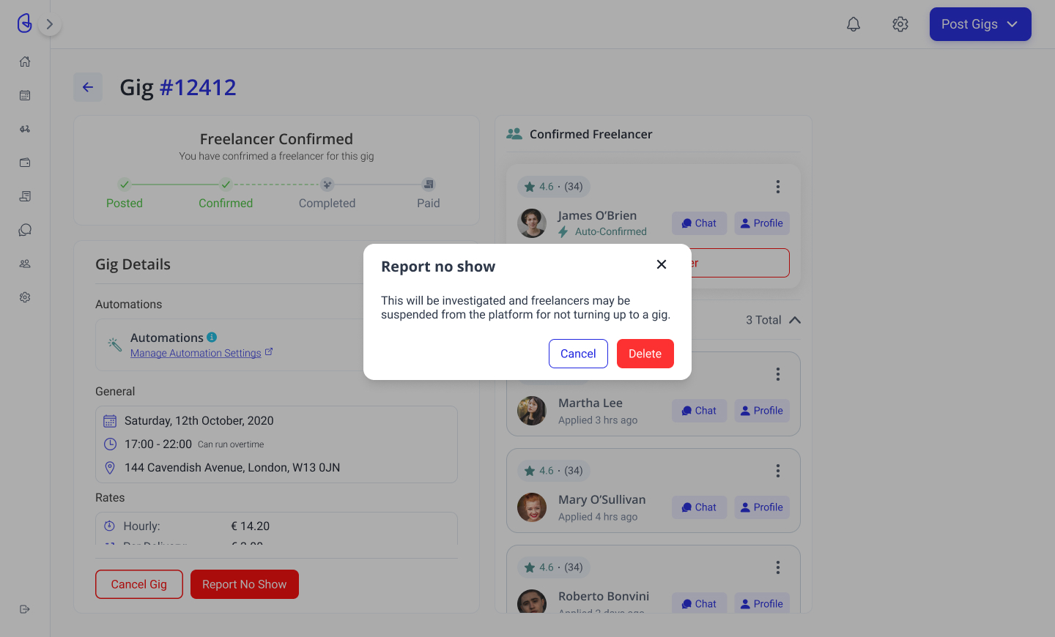
Task: Click the clock icon beside gig time
Action: [110, 444]
